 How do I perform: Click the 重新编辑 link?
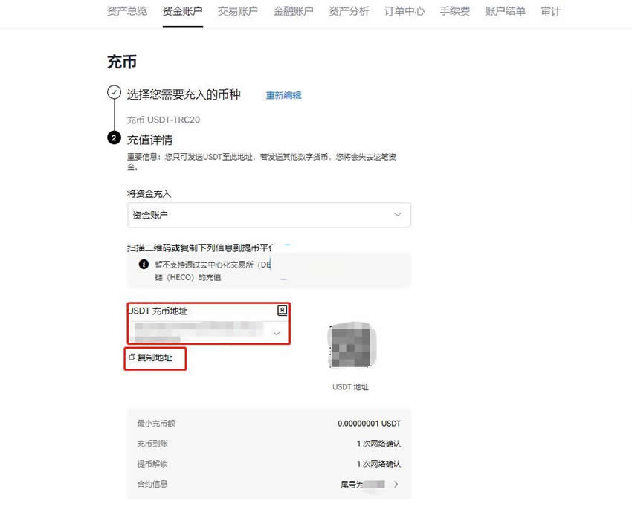283,95
